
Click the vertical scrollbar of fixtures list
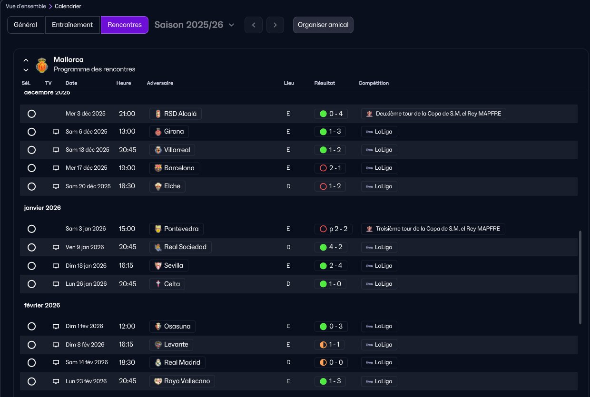click(580, 277)
